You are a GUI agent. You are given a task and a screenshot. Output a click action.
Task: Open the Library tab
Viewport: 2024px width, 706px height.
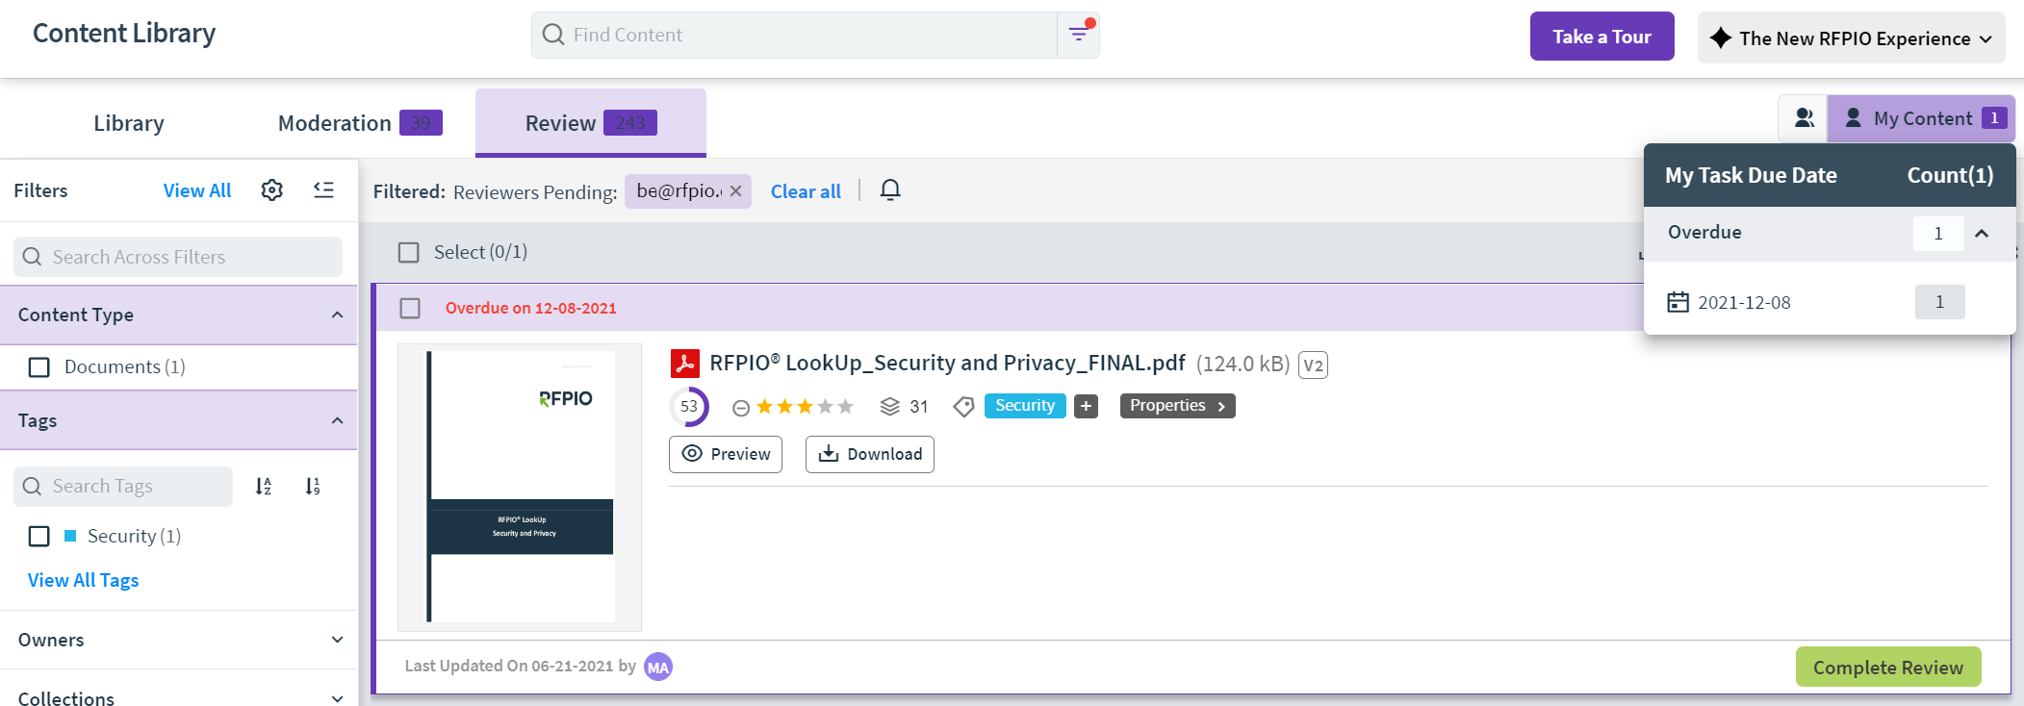pos(129,123)
